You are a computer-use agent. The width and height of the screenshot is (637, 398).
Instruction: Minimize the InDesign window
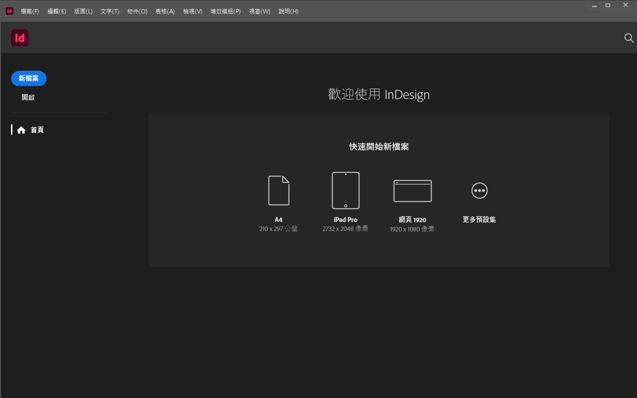pos(594,5)
